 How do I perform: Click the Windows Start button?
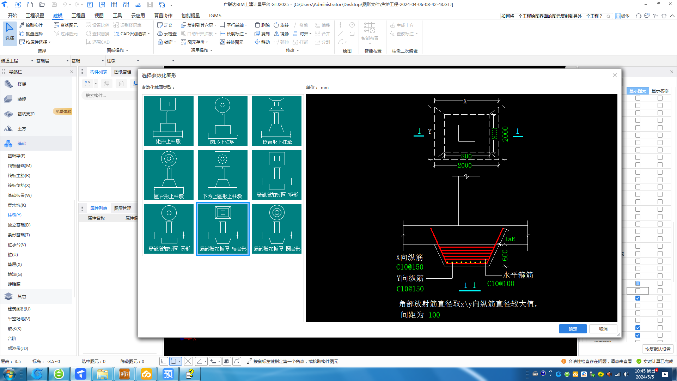[9, 374]
